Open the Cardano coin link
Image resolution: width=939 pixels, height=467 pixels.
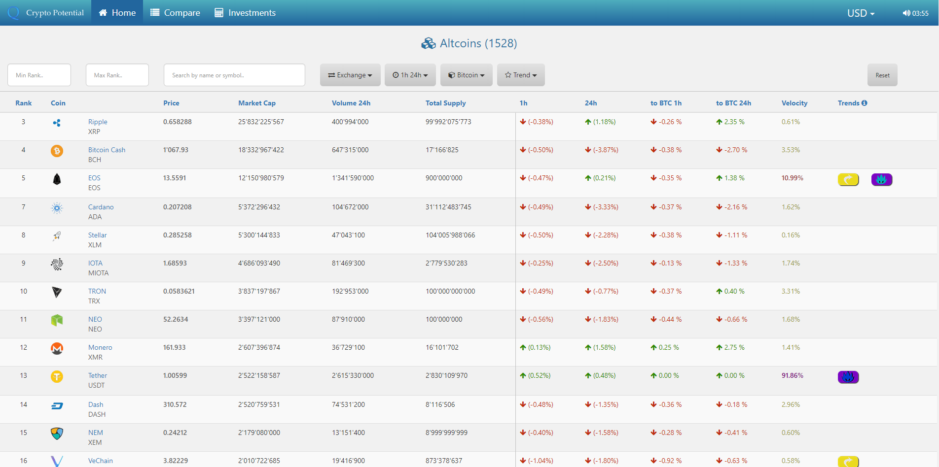pyautogui.click(x=101, y=207)
